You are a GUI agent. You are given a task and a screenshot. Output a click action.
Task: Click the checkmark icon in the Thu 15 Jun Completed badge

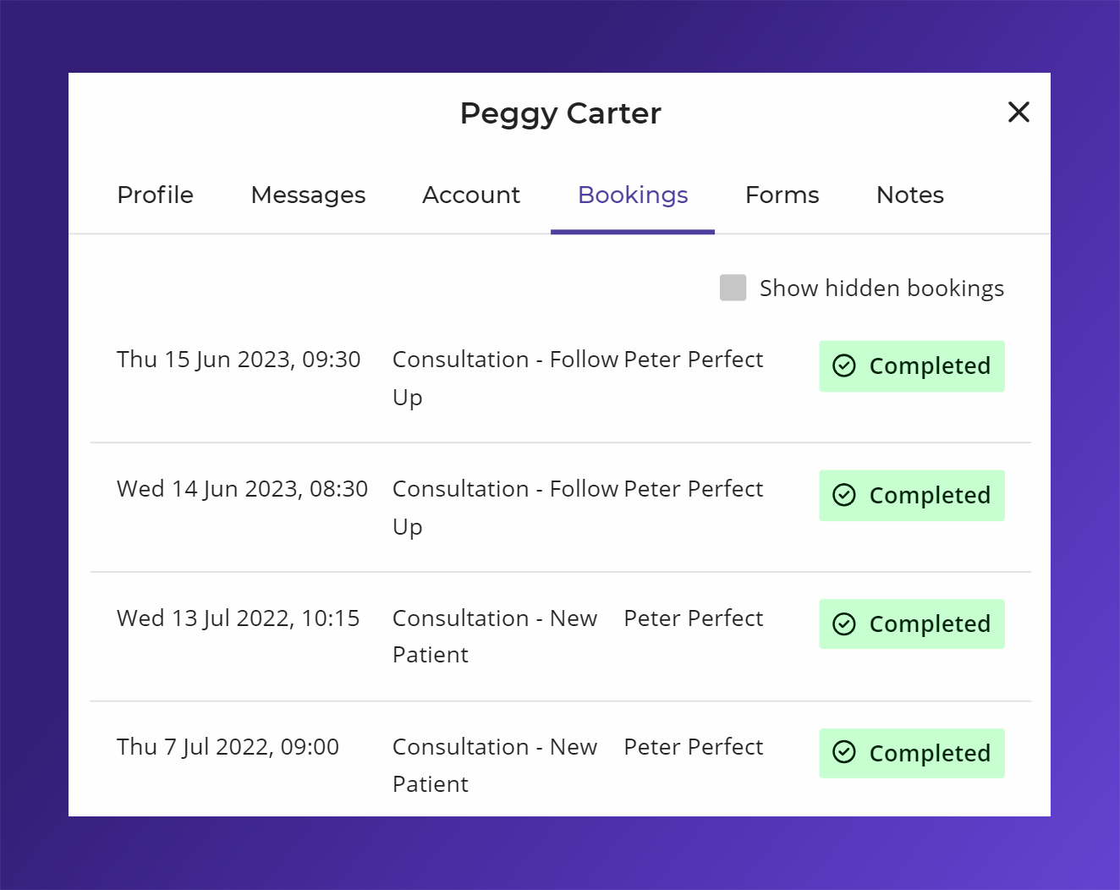point(845,366)
